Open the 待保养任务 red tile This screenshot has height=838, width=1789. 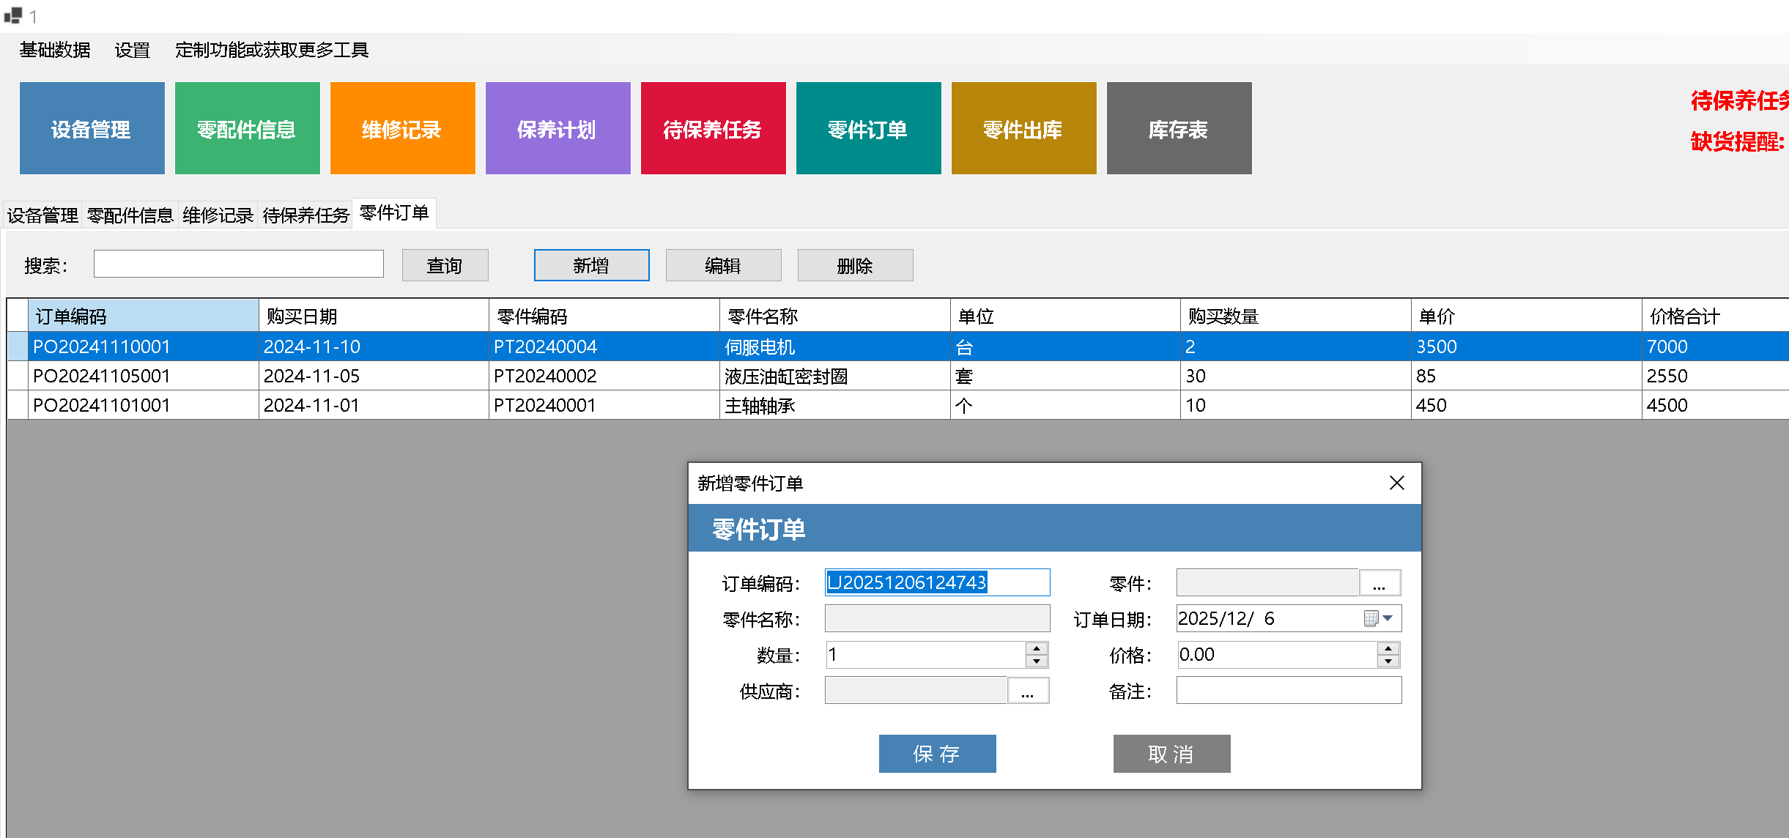click(713, 128)
